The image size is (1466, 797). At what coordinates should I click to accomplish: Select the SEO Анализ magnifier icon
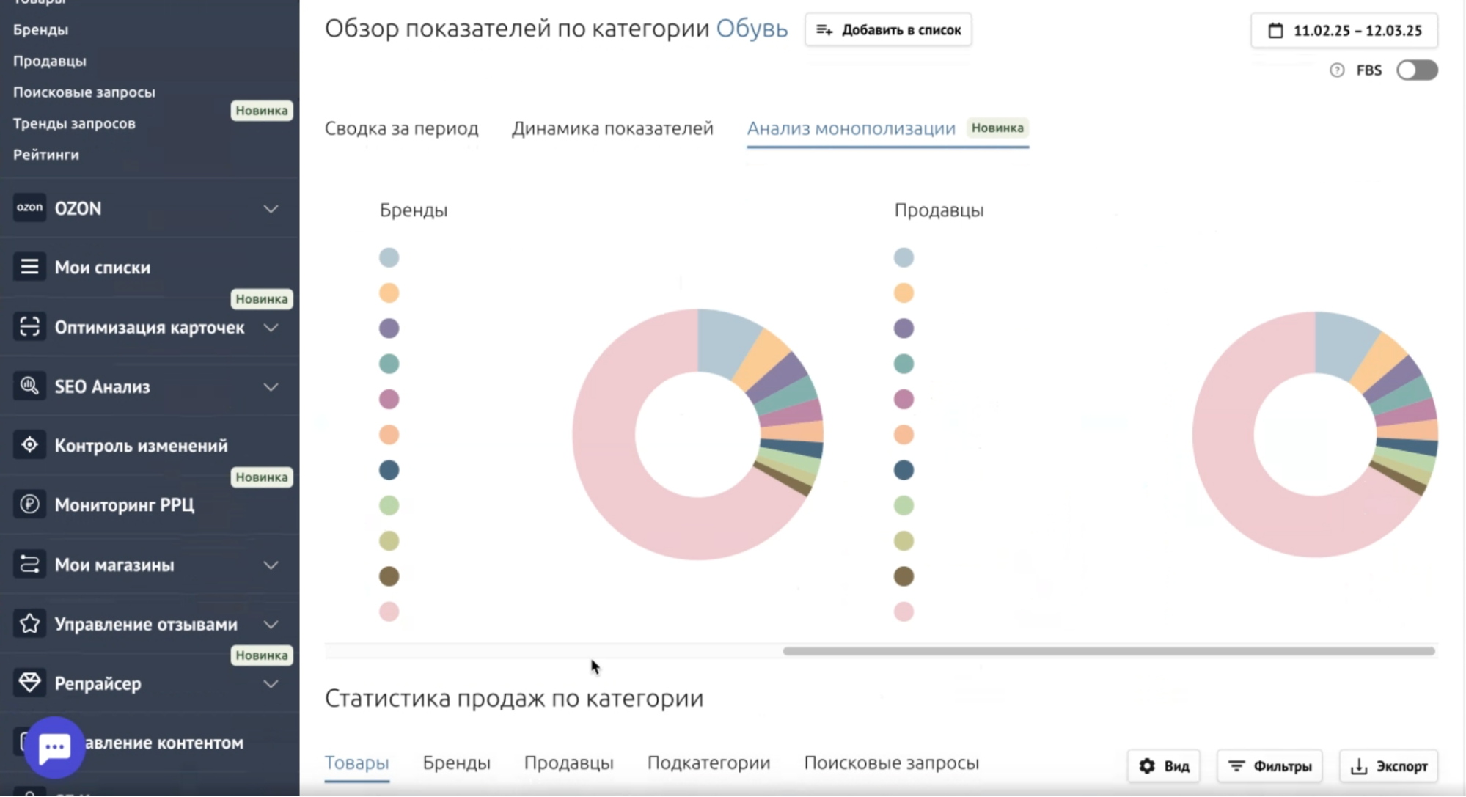pyautogui.click(x=29, y=387)
